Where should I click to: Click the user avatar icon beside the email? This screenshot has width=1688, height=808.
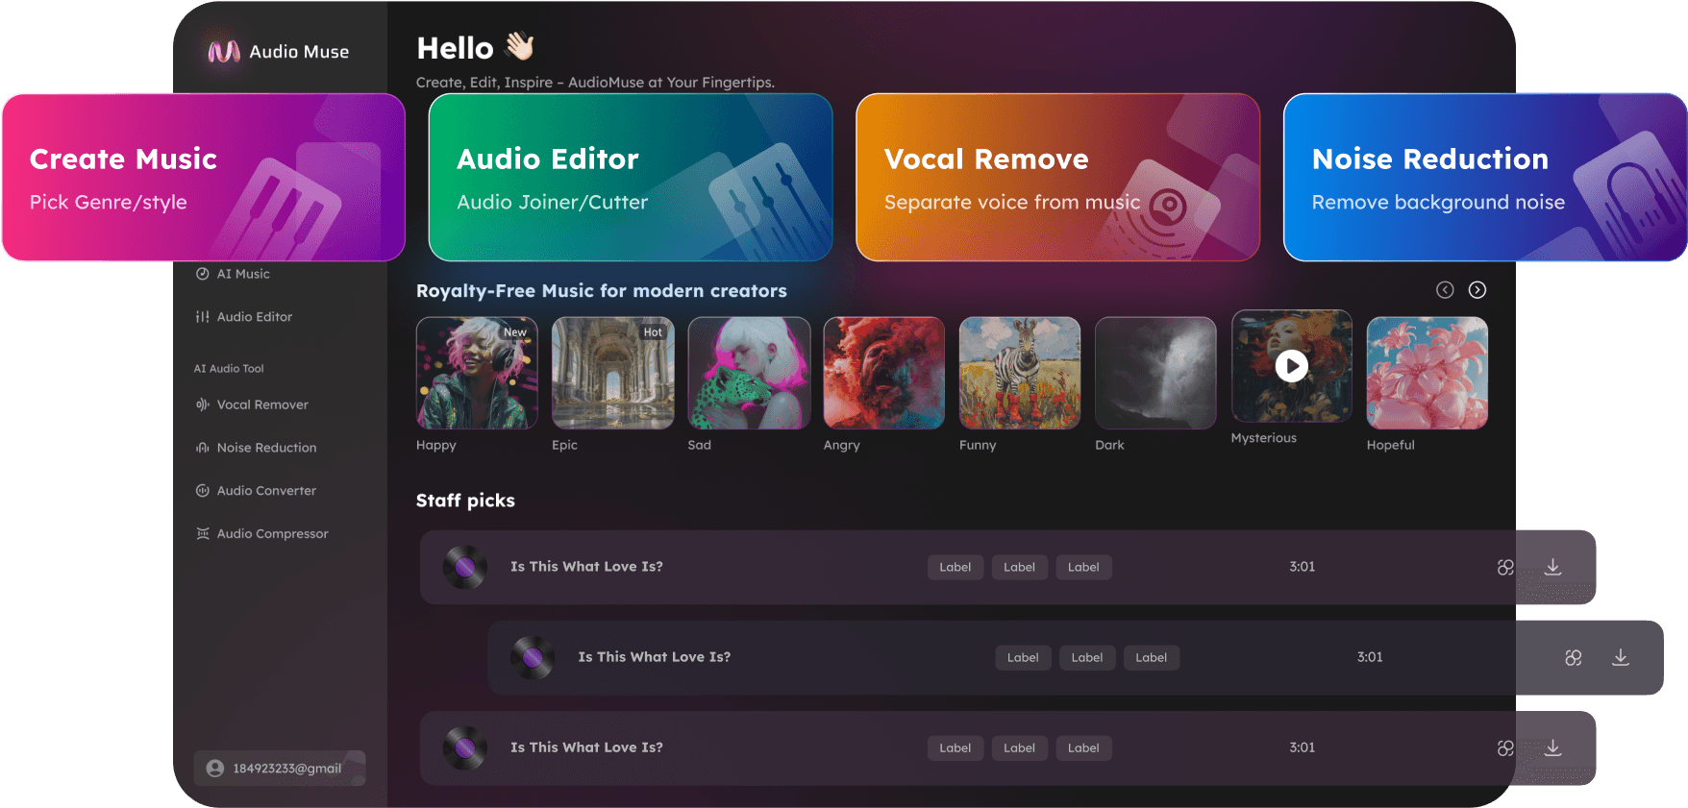[215, 769]
